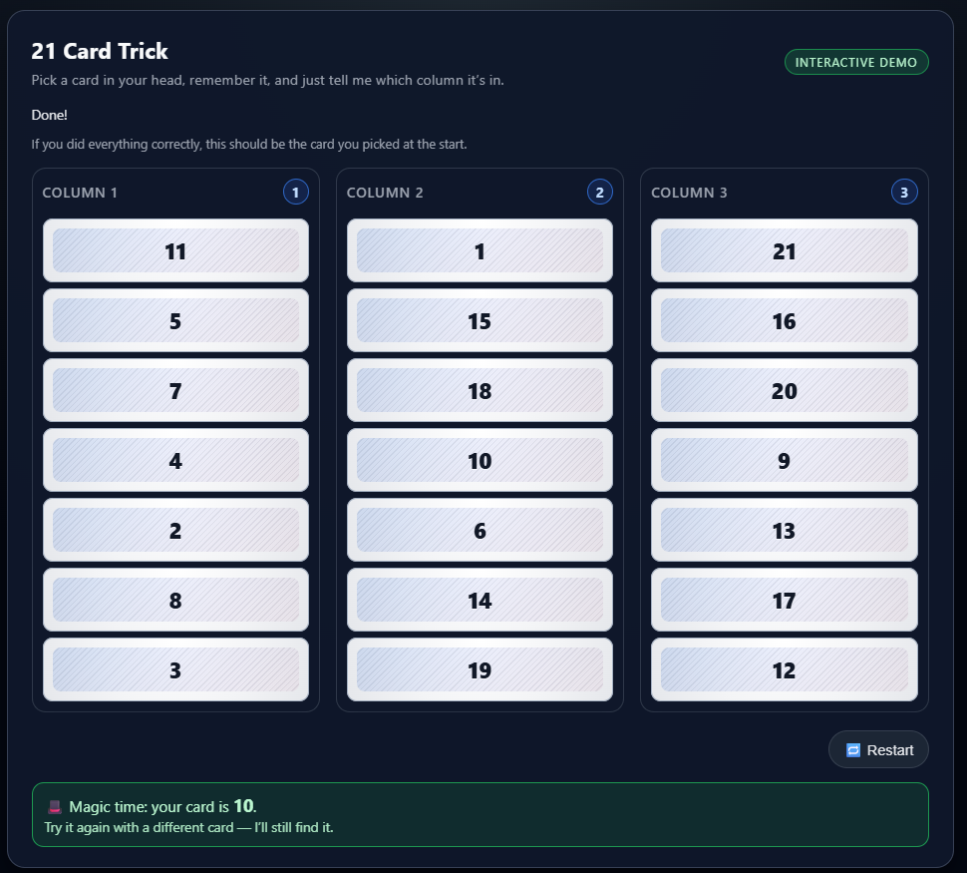
Task: Click the Restart button
Action: 878,750
